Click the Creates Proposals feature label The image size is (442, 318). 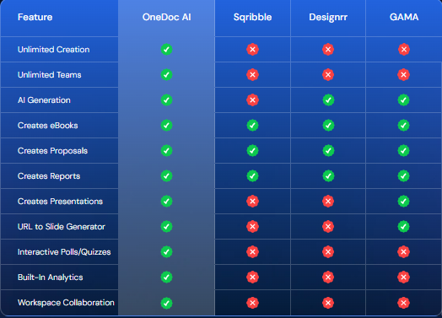point(52,151)
